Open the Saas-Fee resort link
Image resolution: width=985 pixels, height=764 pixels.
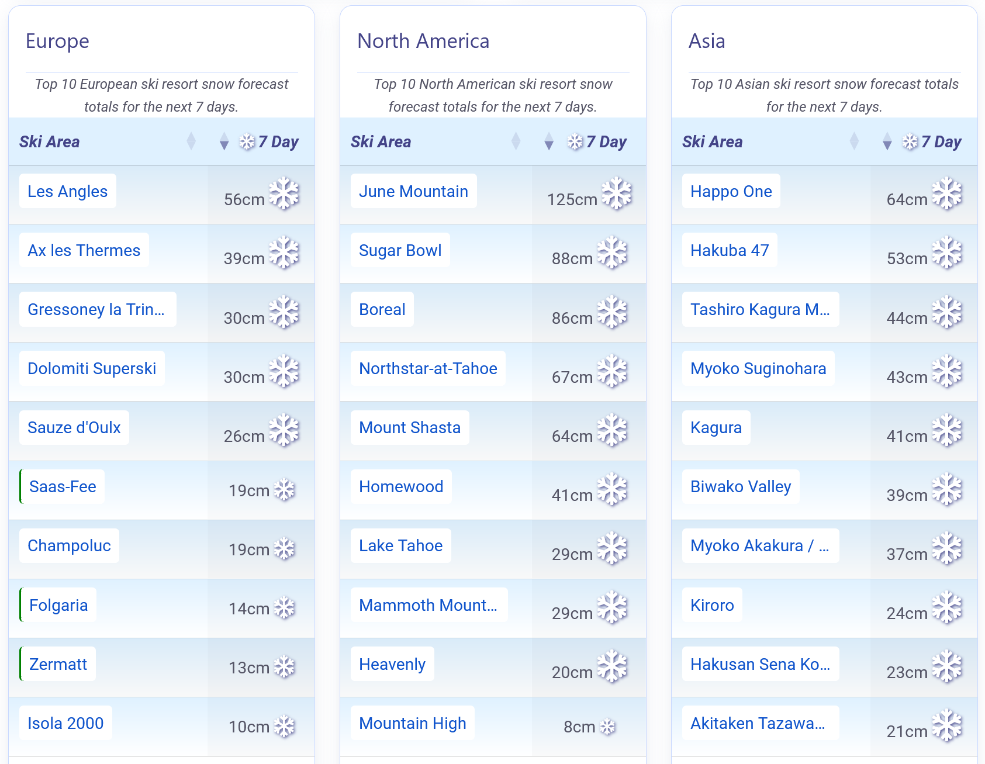pyautogui.click(x=63, y=486)
